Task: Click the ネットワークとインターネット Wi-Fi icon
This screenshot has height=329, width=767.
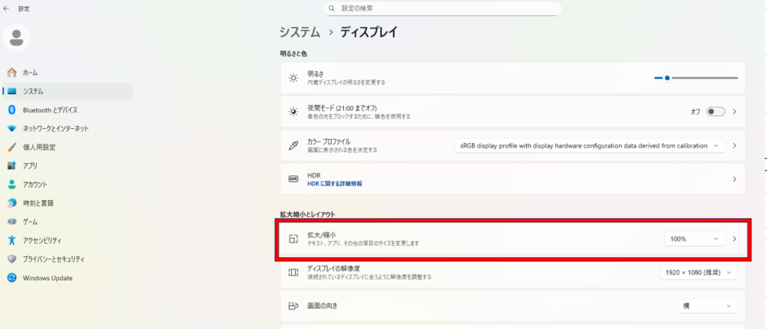Action: point(11,128)
